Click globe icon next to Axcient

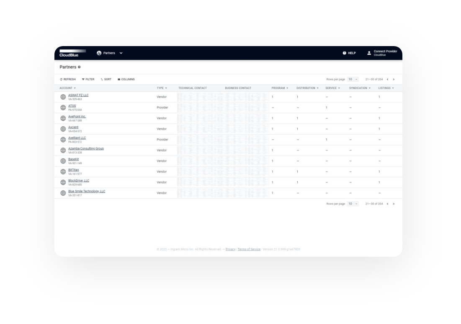[63, 129]
